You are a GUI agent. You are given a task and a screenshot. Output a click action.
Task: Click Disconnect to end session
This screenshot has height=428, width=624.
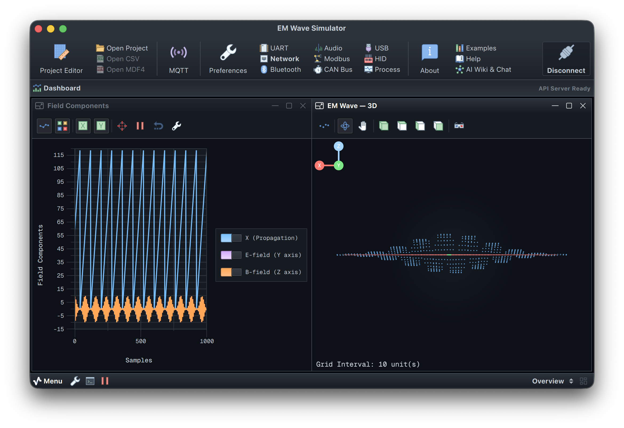(x=566, y=59)
